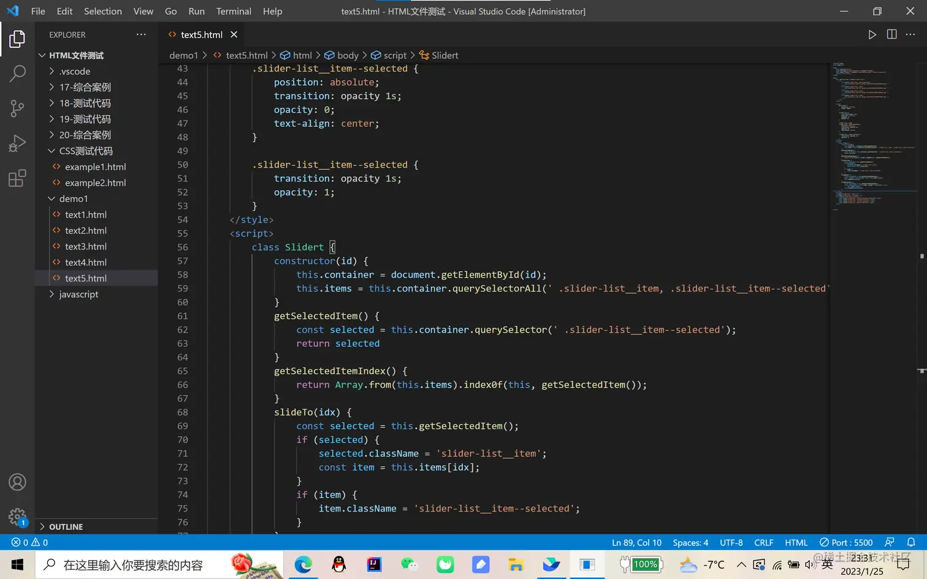The height and width of the screenshot is (579, 927).
Task: Open the Edit menu
Action: [64, 11]
